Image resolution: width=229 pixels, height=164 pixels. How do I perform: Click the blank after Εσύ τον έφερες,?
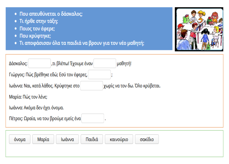pos(99,74)
